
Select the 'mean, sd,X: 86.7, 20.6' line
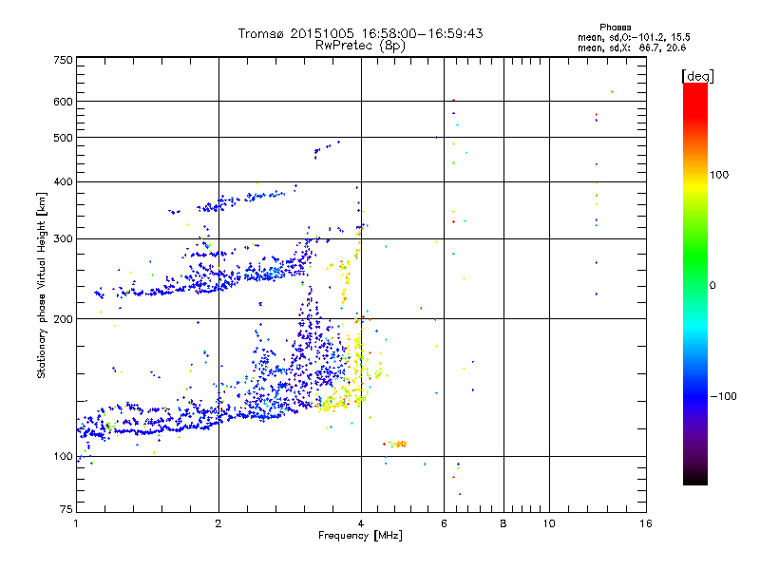632,47
